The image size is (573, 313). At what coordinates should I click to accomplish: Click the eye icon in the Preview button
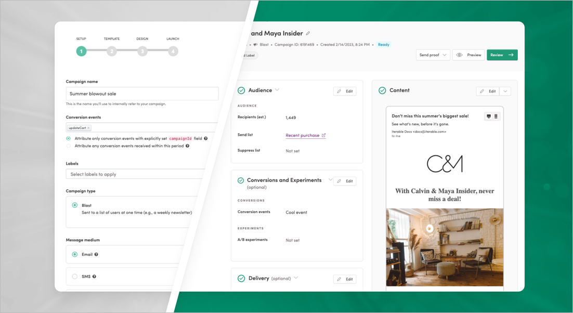(x=459, y=55)
